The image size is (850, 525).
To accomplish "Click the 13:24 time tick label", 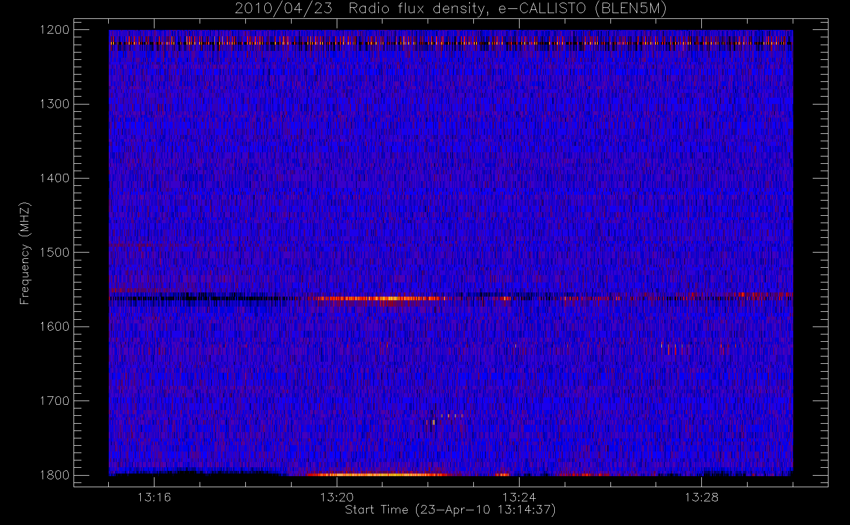I will 519,497.
